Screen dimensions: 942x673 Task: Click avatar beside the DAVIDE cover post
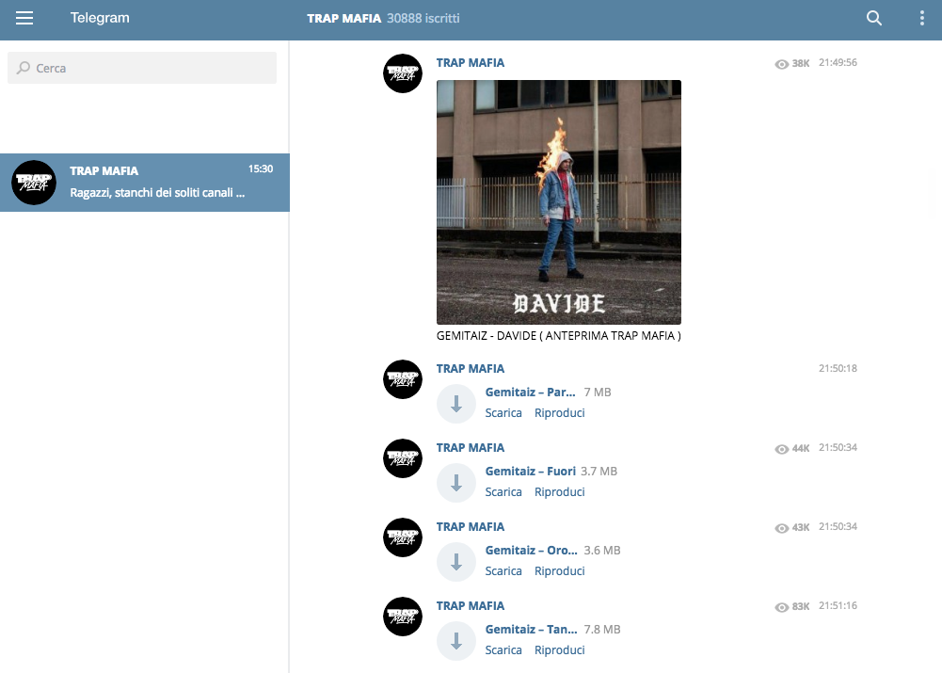coord(403,73)
